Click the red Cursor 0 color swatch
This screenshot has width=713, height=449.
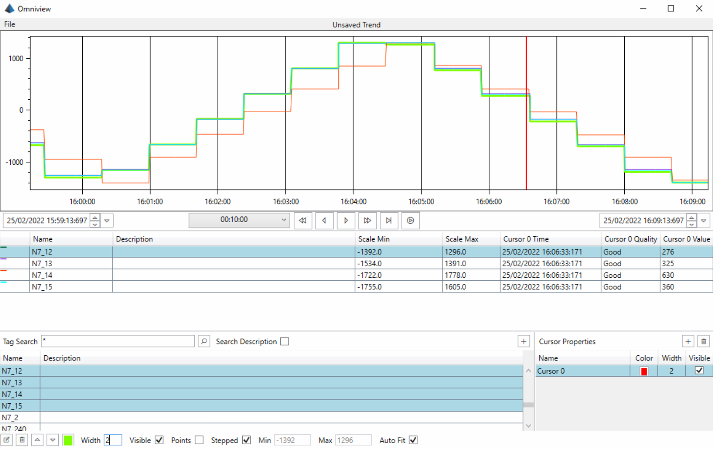[644, 371]
